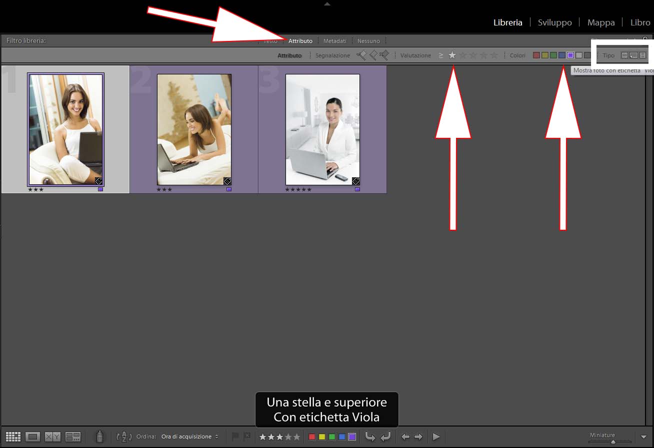Open the Ordina sort criteria dropdown

(x=189, y=437)
